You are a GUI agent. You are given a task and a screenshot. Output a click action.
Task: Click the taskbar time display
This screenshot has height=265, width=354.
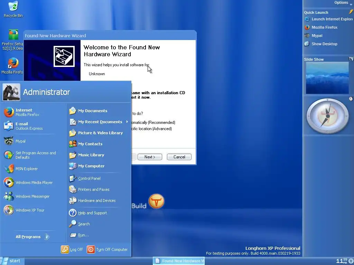click(341, 261)
